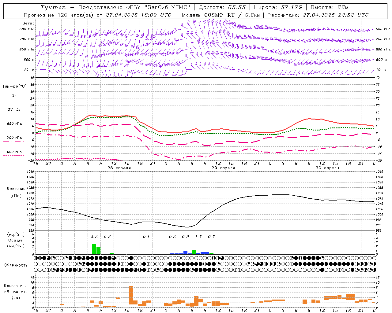Click the "Долгота: 65.55" header value
Screen dimensions: 392x313
[x=222, y=7]
